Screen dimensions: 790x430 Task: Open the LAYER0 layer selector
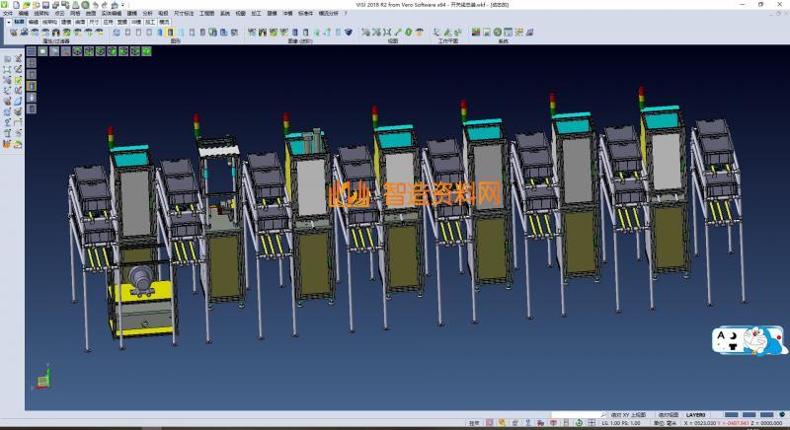[x=697, y=414]
